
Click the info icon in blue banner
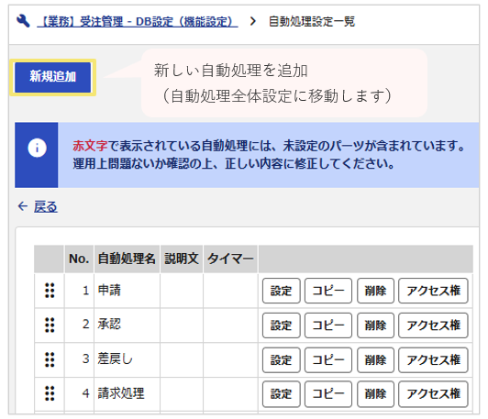click(37, 148)
